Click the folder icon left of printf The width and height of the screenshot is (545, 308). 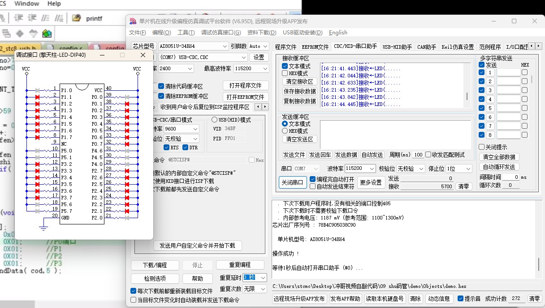pyautogui.click(x=77, y=18)
